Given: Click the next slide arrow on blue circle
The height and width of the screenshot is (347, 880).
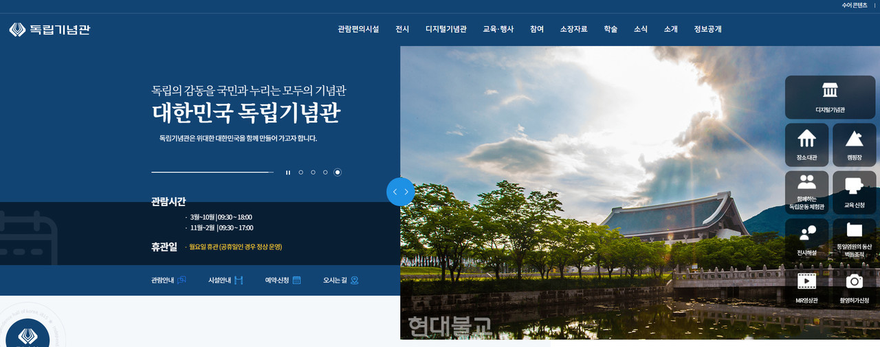Looking at the screenshot, I should [x=406, y=192].
